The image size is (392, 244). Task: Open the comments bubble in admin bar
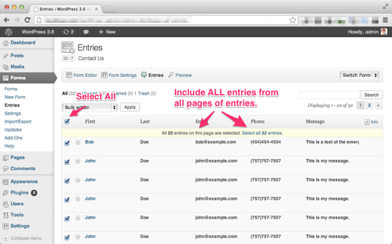tap(86, 32)
